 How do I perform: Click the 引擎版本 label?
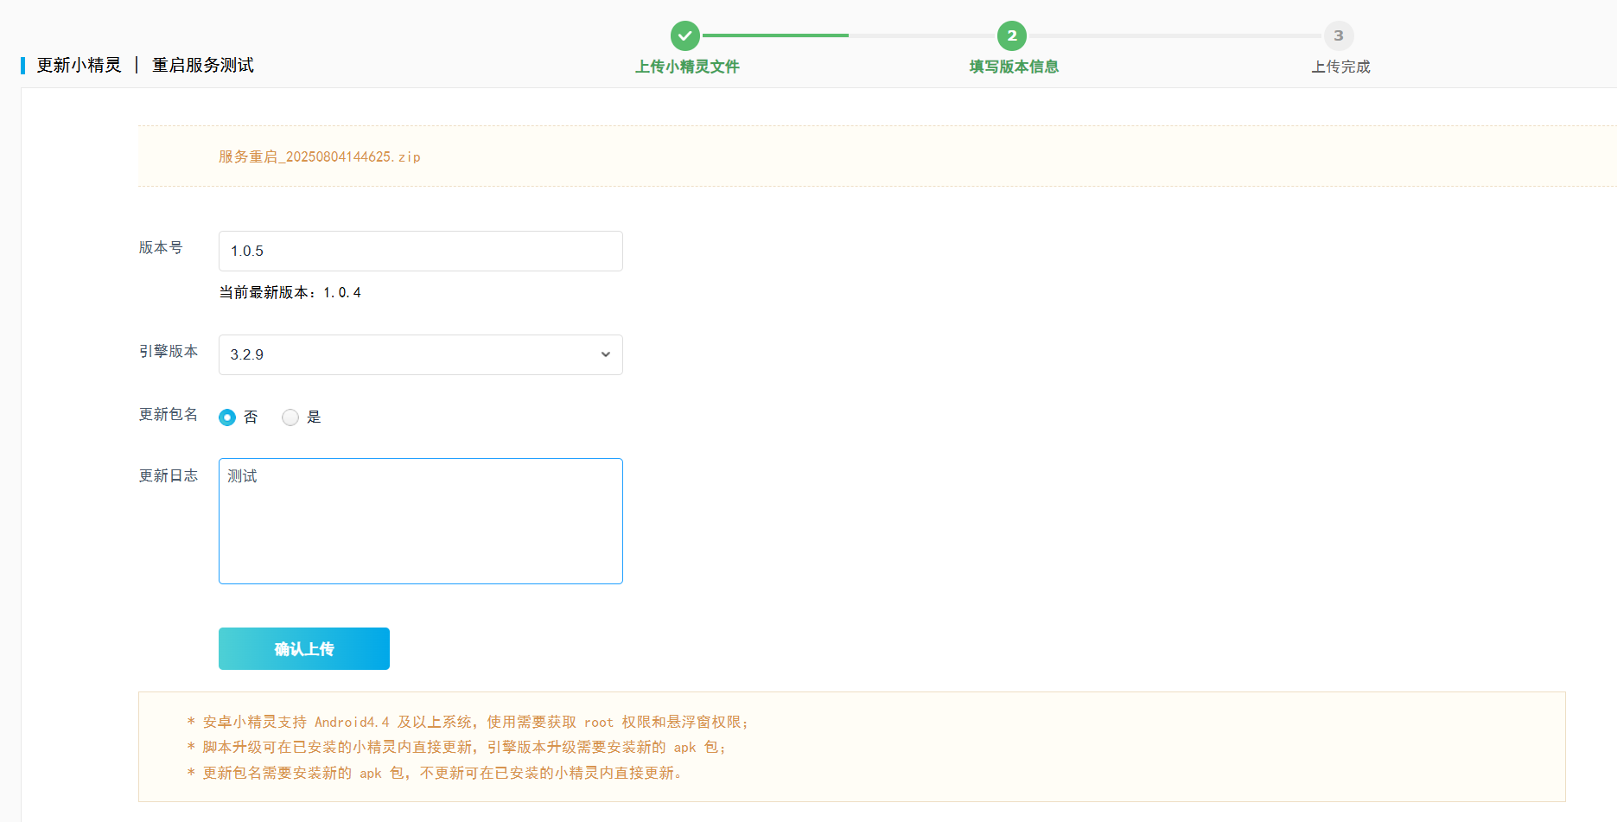coord(169,352)
